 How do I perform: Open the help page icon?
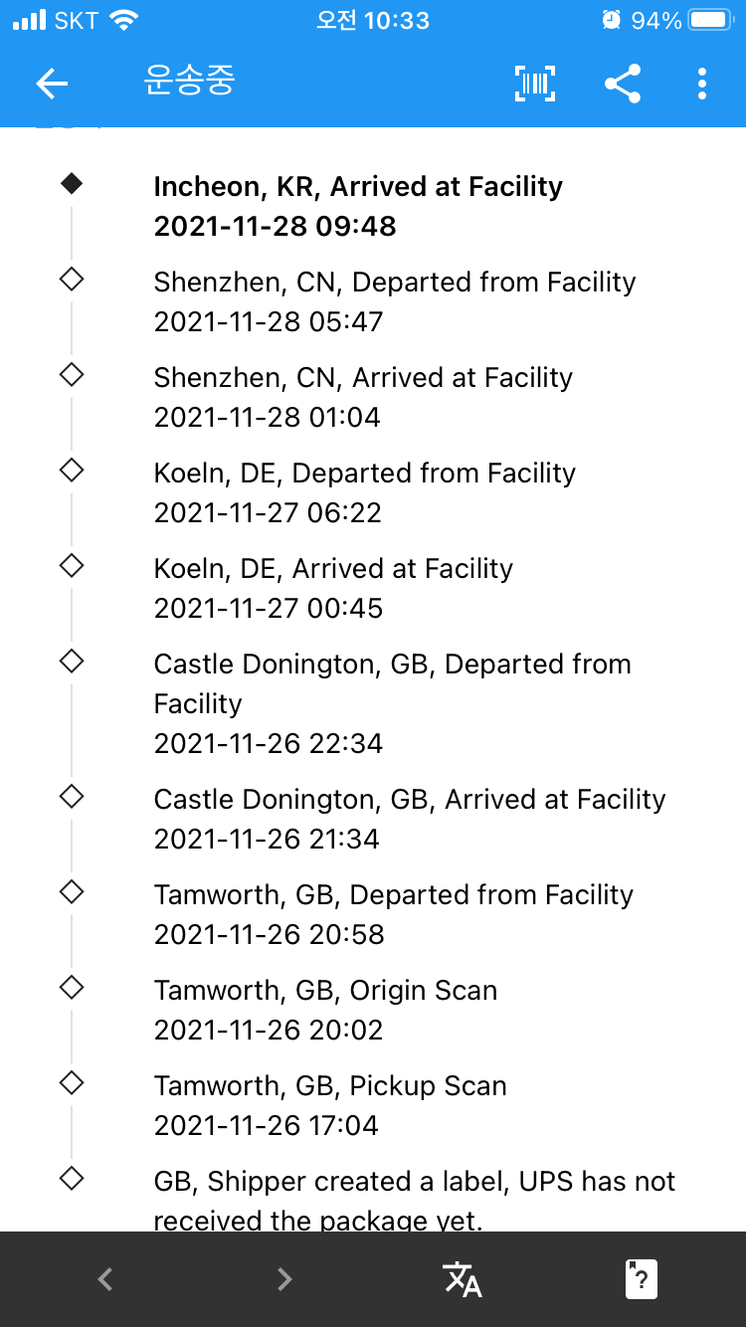[x=642, y=1279]
